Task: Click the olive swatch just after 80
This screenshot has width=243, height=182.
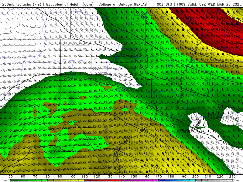Action: [x=51, y=180]
